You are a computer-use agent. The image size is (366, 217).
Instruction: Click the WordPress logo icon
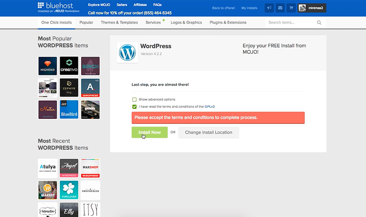click(x=127, y=53)
